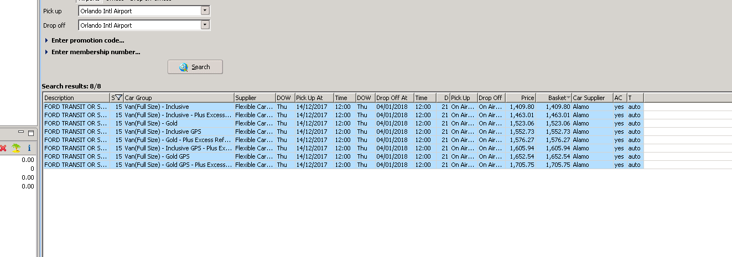
Task: Select row Van(Full Size) - Gold GPS - Plus Excess
Action: 343,165
